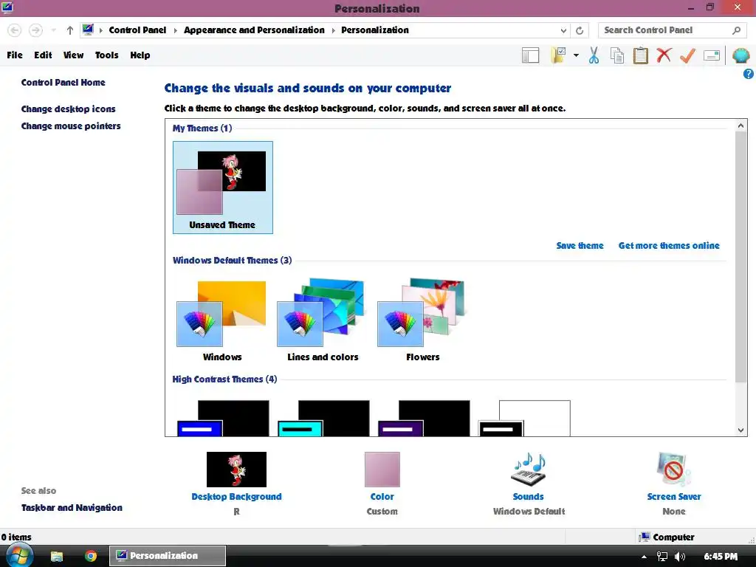Click the Cut scissors icon

tap(594, 55)
